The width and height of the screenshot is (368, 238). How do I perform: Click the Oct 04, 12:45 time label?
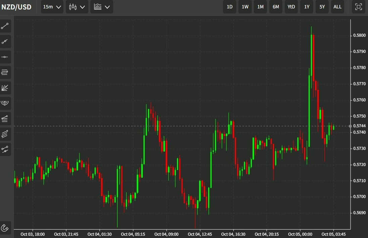tap(200, 234)
